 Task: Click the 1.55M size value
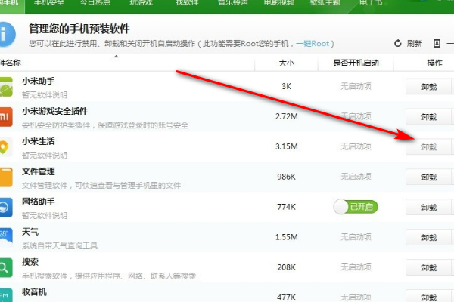coord(286,237)
